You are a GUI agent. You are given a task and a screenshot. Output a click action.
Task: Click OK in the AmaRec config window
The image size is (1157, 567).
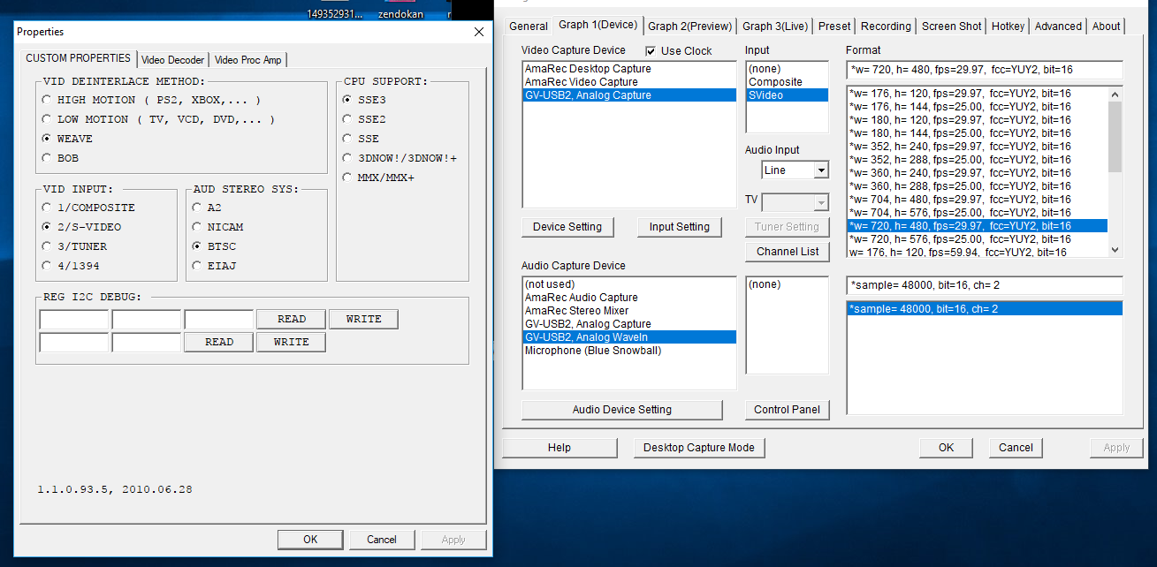pyautogui.click(x=947, y=448)
